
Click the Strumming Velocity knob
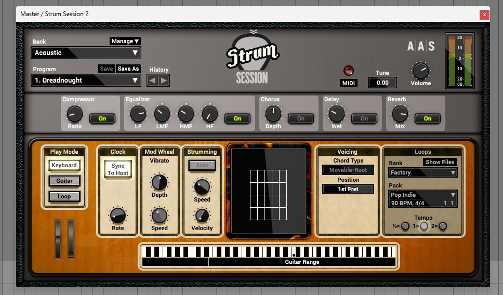click(202, 216)
